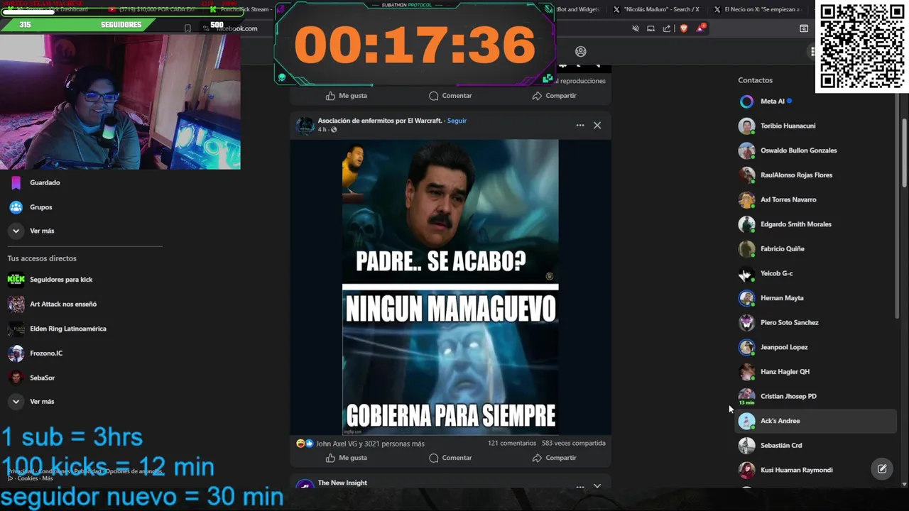Open The New Insight page name
Screen dimensions: 909x511
tap(342, 483)
